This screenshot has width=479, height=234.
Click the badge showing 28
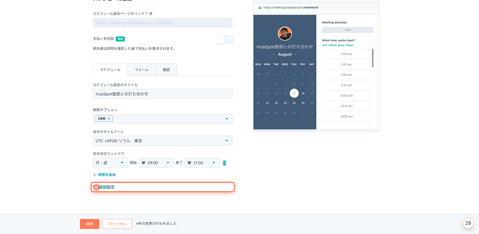(468, 223)
